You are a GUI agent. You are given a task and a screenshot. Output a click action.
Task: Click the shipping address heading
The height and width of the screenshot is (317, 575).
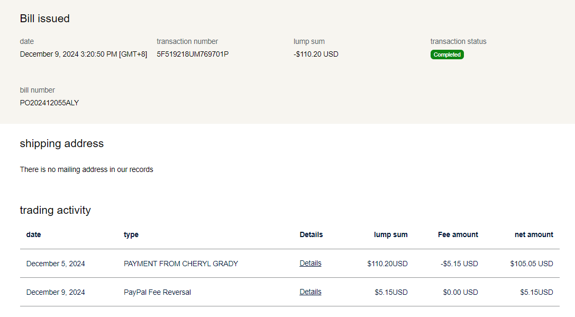click(61, 143)
